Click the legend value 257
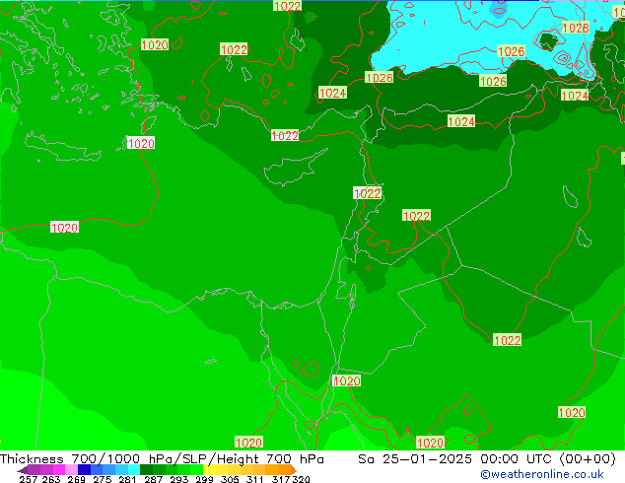 (x=29, y=479)
